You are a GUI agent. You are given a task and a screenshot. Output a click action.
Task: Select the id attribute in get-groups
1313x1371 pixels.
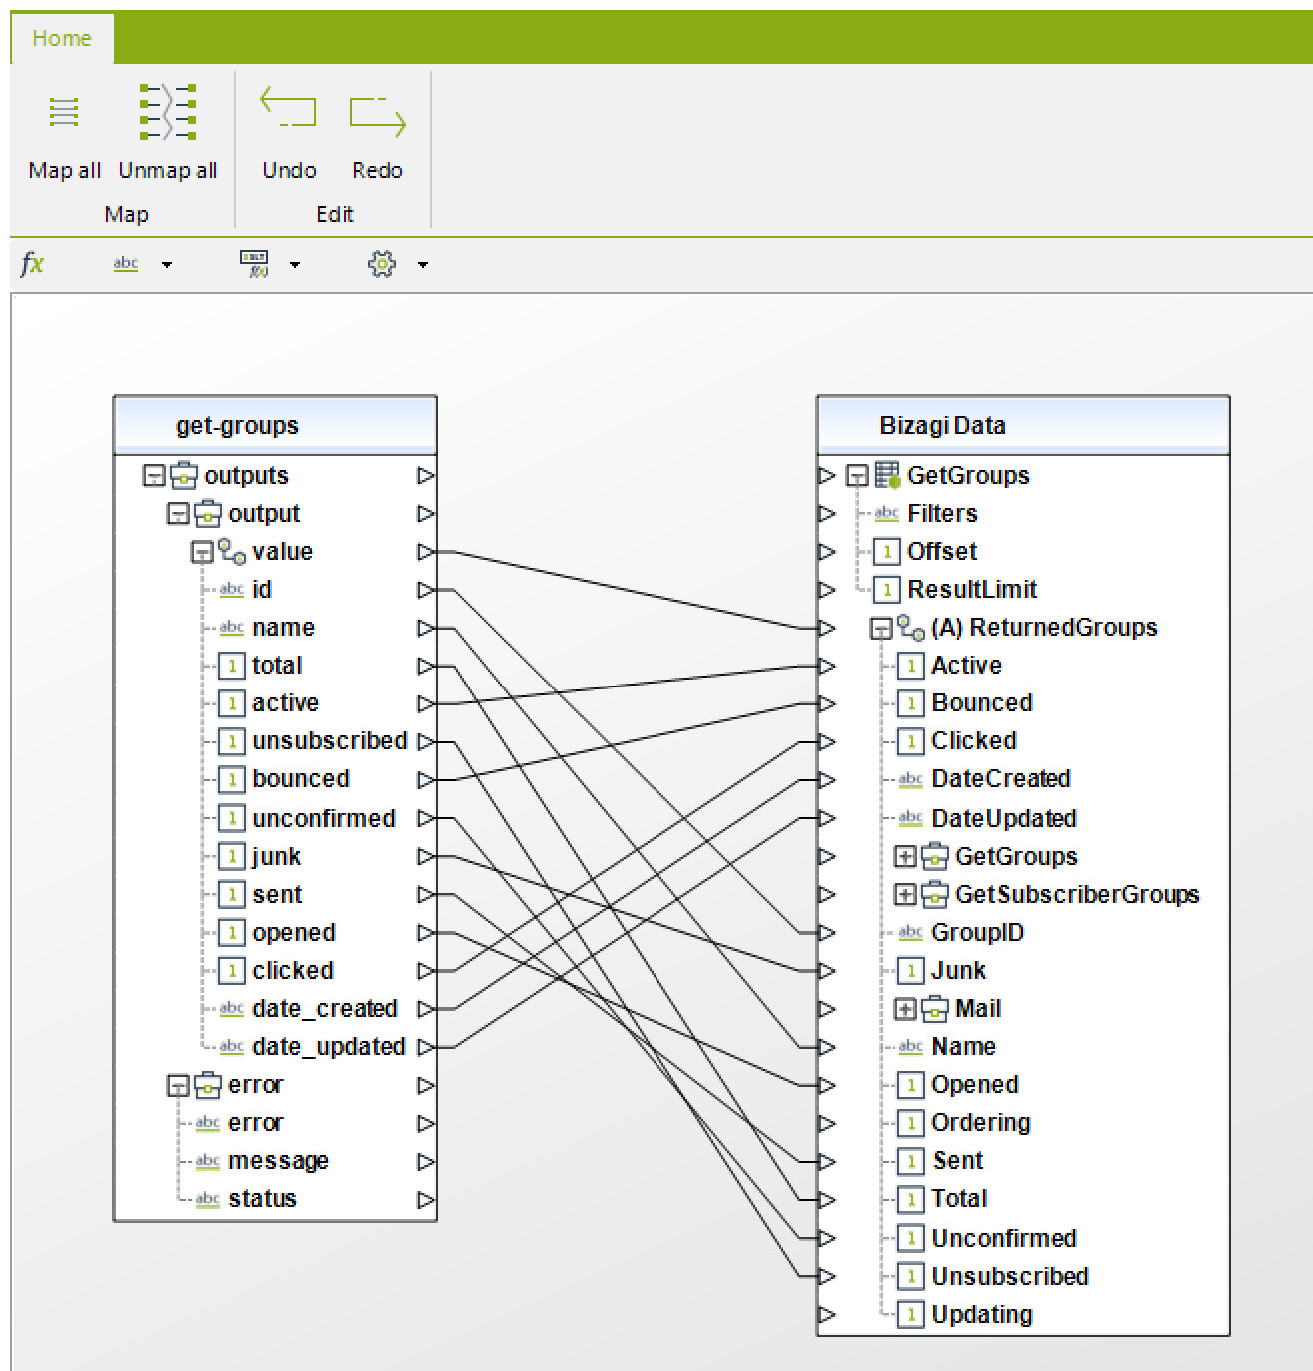tap(261, 589)
